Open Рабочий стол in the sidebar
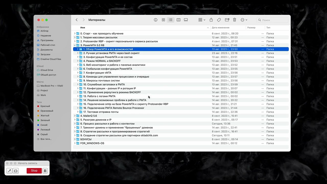Image resolution: width=327 pixels, height=184 pixels. (x=48, y=45)
